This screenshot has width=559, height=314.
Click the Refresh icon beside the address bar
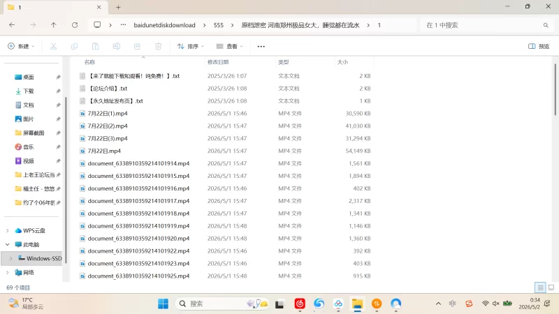click(x=75, y=25)
